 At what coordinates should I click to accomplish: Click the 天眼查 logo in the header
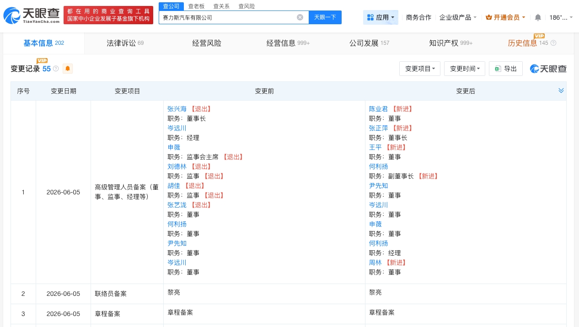(x=32, y=16)
